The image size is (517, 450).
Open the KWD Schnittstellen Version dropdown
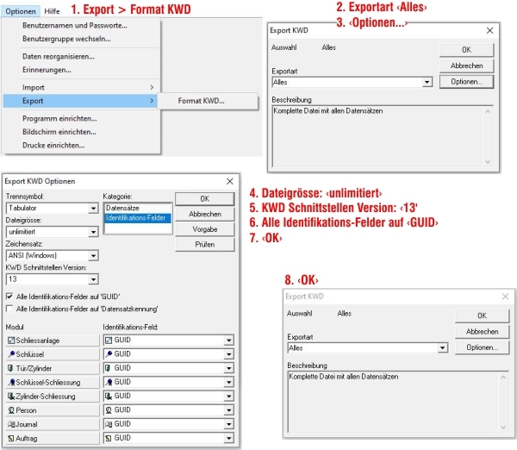[93, 279]
